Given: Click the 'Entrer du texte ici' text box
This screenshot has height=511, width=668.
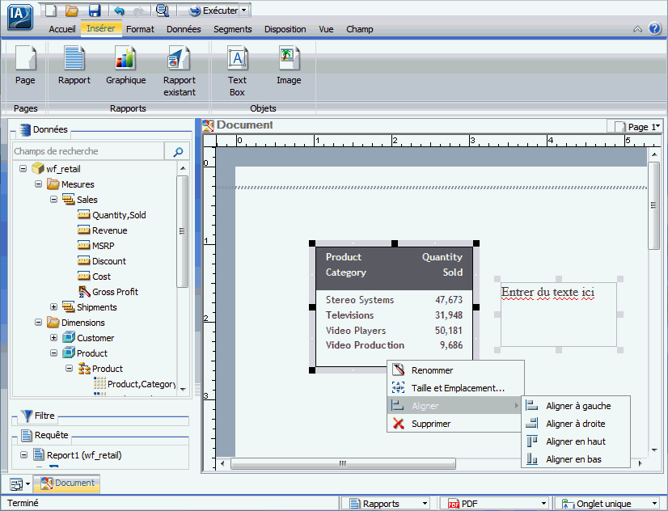Looking at the screenshot, I should 559,315.
